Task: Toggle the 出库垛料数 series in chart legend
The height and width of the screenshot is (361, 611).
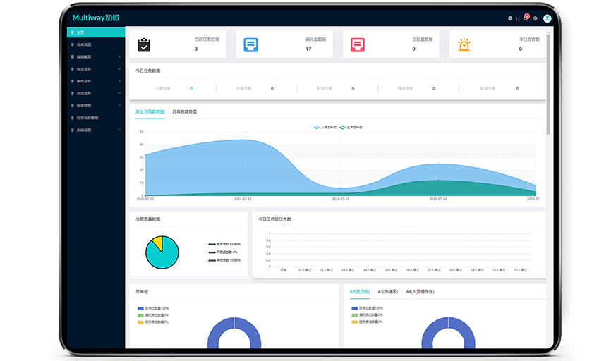Action: pos(356,127)
